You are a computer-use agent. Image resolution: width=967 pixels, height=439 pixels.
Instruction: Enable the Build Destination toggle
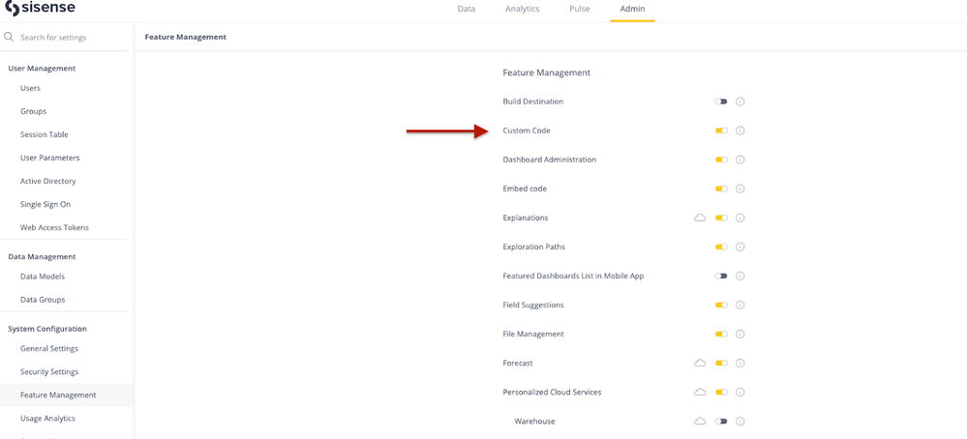(721, 102)
